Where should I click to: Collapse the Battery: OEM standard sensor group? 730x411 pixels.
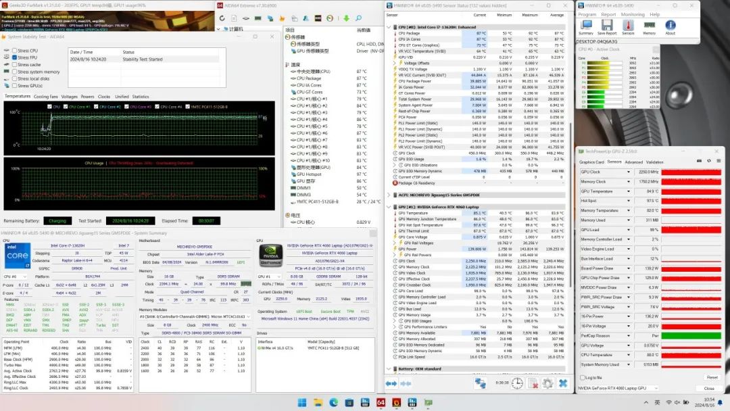(390, 369)
